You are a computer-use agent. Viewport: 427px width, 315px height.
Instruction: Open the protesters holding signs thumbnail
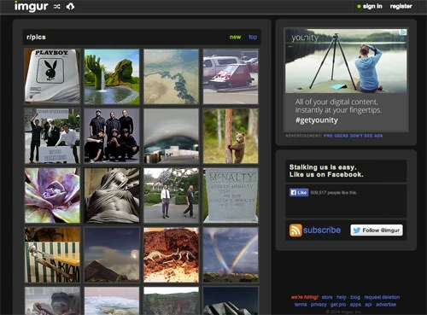(52, 136)
